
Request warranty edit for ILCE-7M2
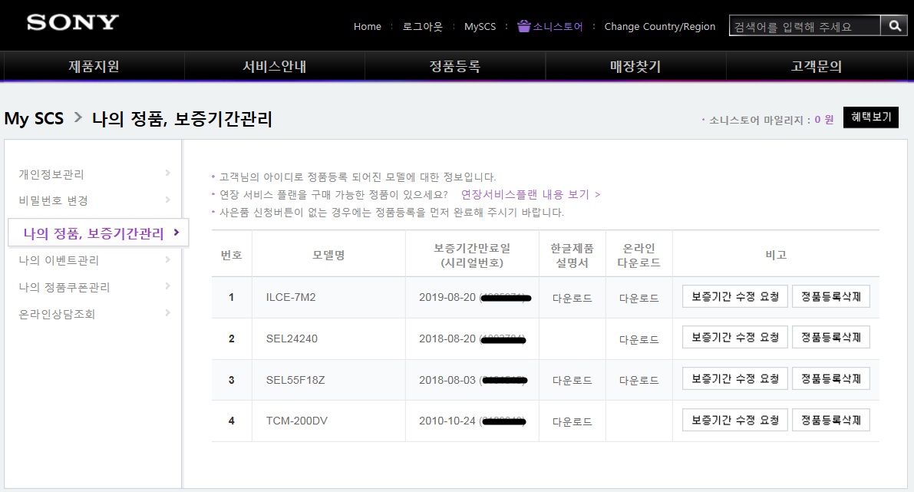pos(734,296)
